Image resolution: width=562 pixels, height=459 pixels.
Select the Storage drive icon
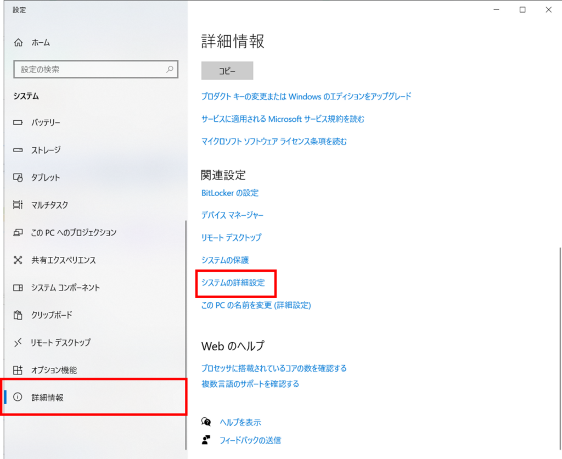coord(18,150)
